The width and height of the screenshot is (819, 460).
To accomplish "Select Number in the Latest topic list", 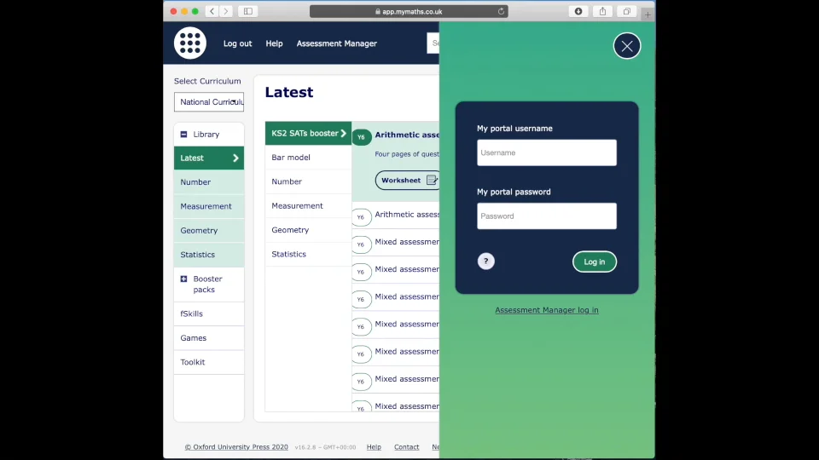I will tap(308, 181).
